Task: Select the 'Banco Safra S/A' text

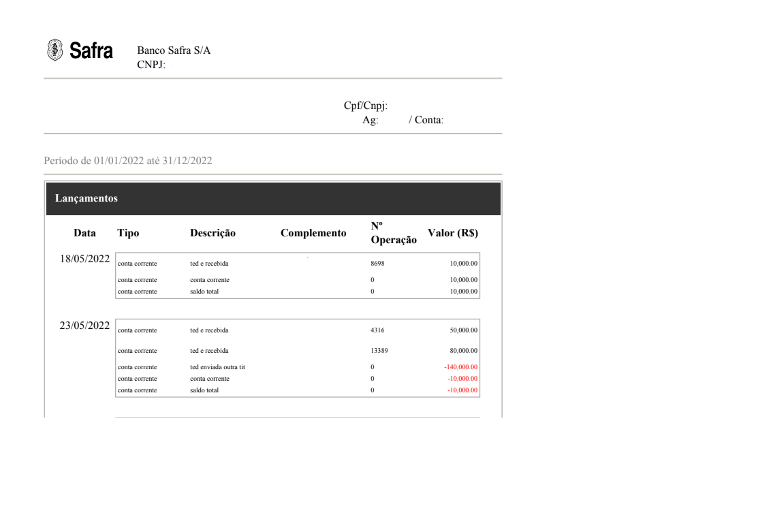Action: coord(174,50)
